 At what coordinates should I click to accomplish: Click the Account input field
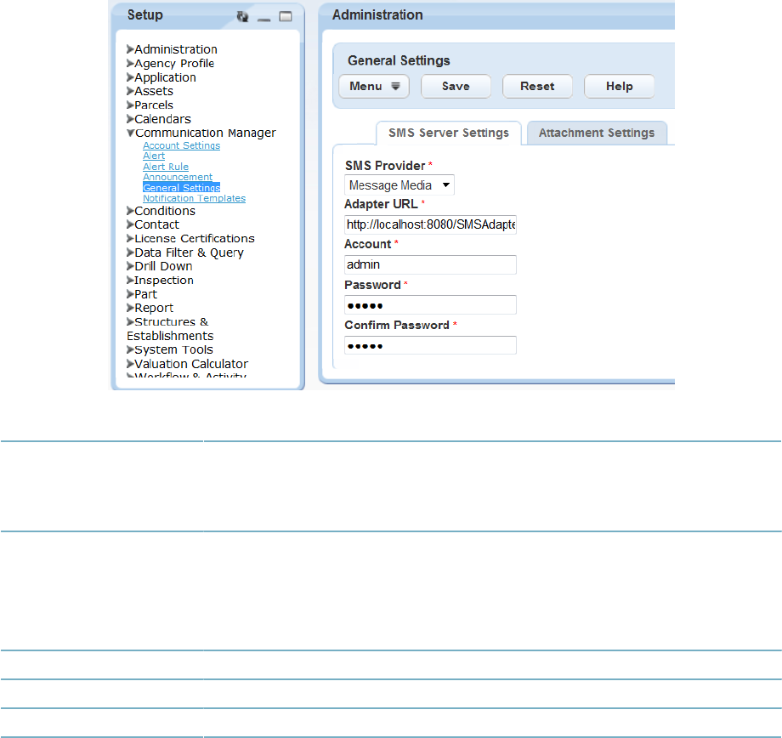[430, 264]
